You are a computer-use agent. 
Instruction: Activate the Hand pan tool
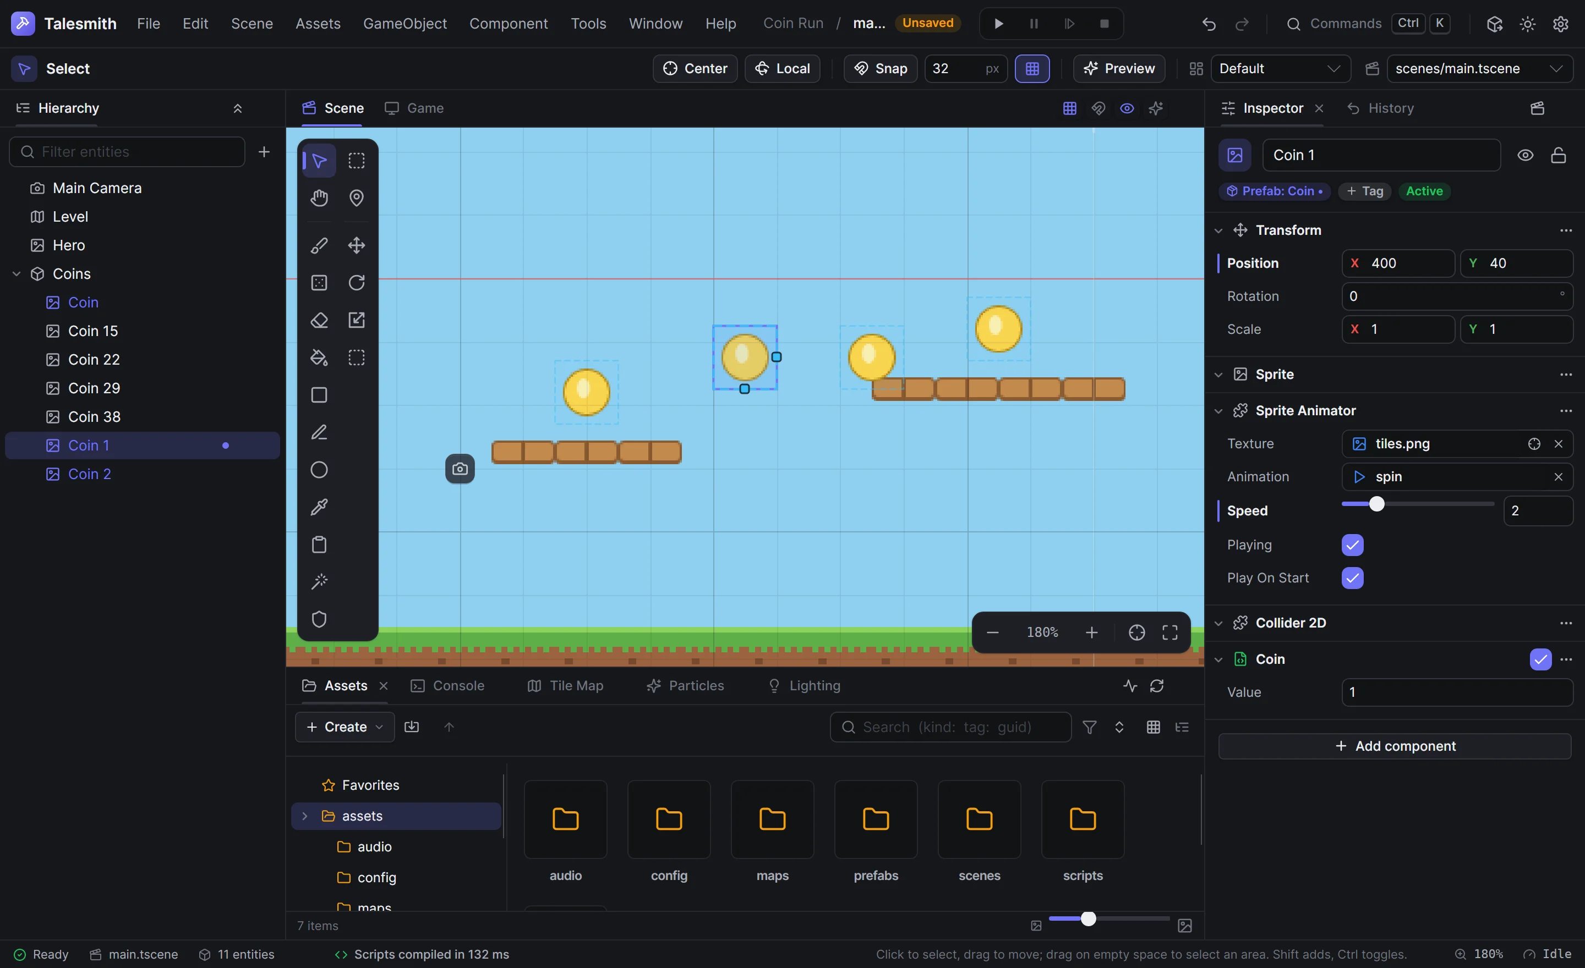tap(319, 198)
